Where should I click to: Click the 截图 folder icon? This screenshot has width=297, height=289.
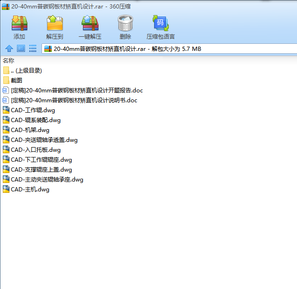click(6, 80)
